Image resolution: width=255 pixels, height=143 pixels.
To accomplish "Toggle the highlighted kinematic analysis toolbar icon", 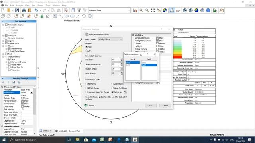I will (x=172, y=10).
